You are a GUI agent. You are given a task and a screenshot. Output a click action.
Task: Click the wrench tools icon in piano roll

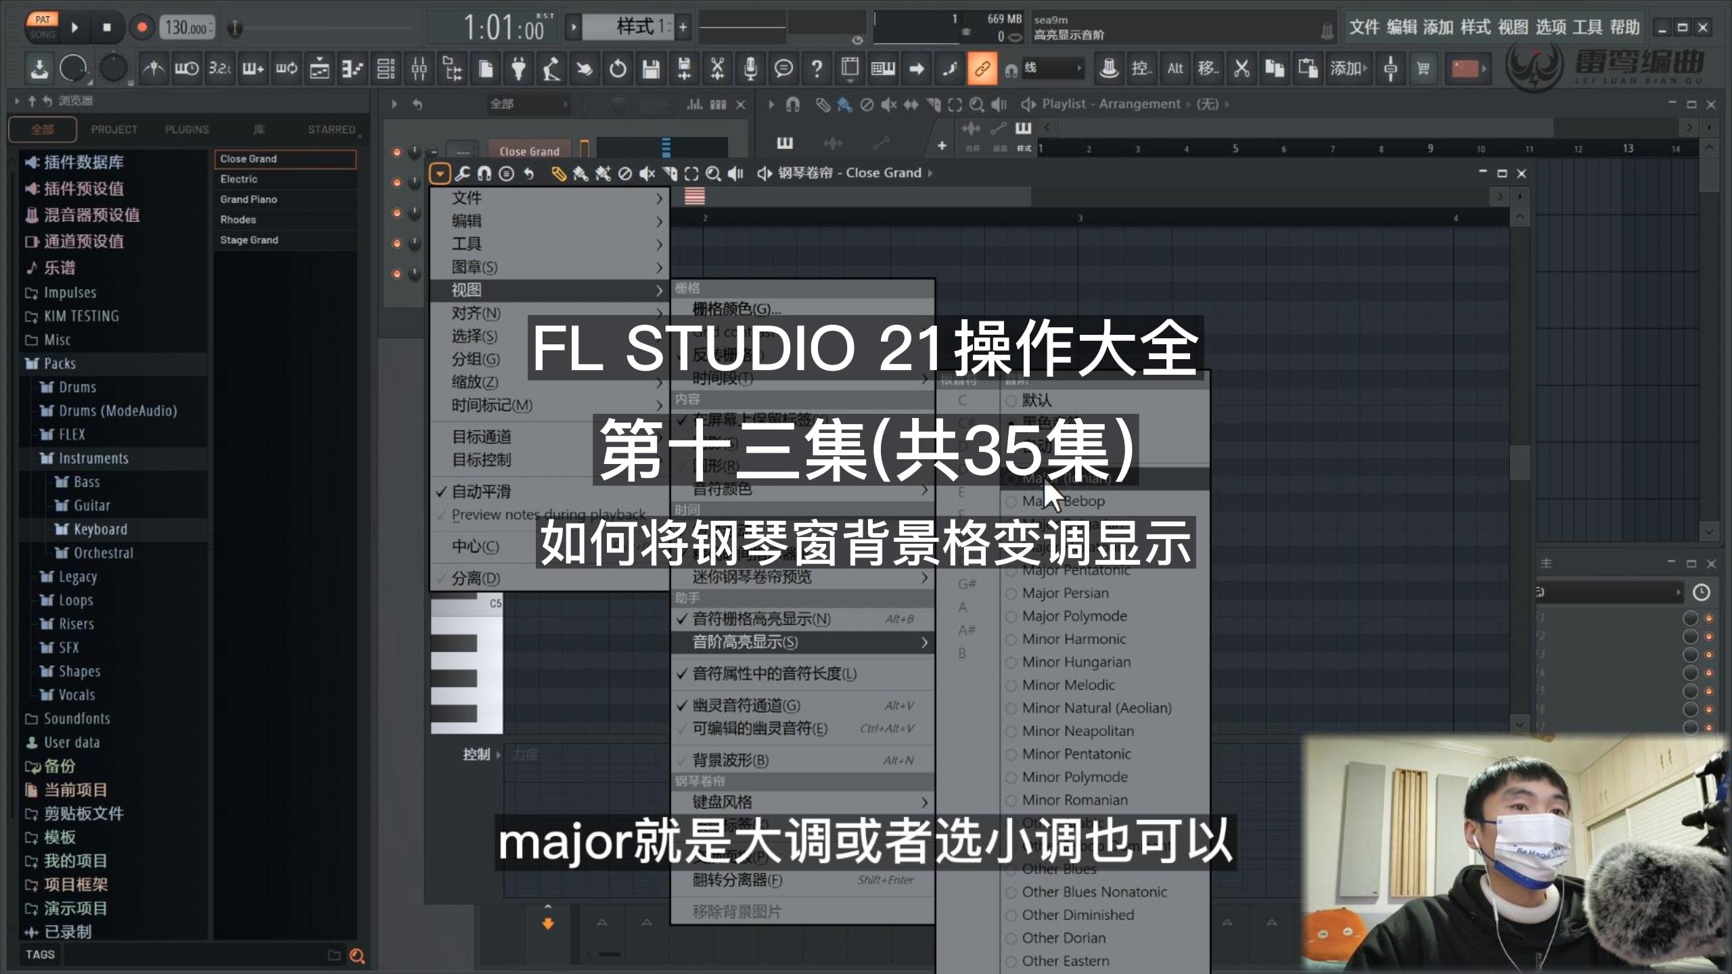[x=462, y=174]
